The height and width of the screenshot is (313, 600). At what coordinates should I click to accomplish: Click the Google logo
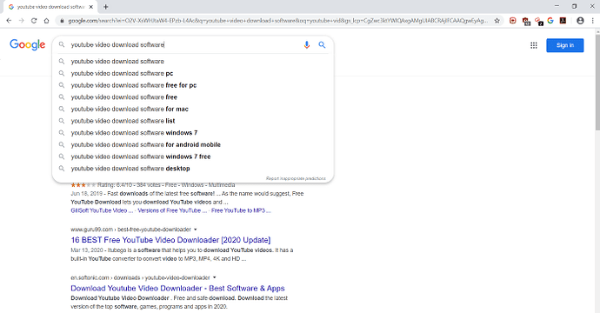click(x=28, y=44)
